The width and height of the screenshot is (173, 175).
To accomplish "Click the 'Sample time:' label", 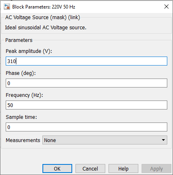I will [x=21, y=117].
